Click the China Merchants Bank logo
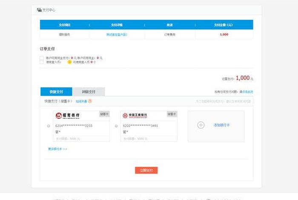This screenshot has height=200, width=298. (67, 115)
